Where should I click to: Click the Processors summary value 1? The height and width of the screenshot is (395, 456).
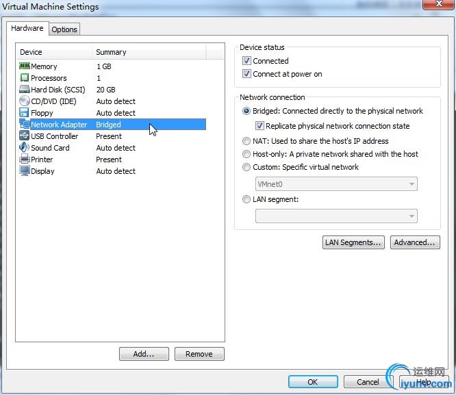tap(99, 78)
